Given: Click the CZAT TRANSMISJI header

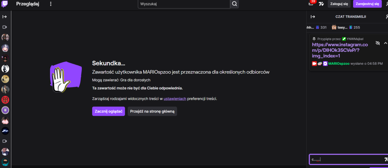Looking at the screenshot, I should 350,17.
